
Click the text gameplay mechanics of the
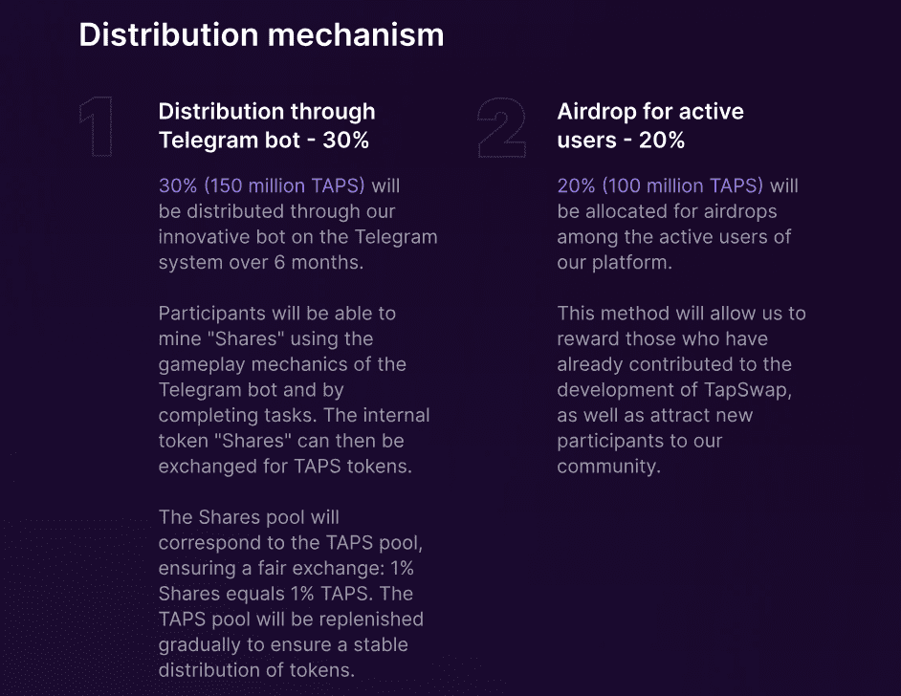point(282,364)
